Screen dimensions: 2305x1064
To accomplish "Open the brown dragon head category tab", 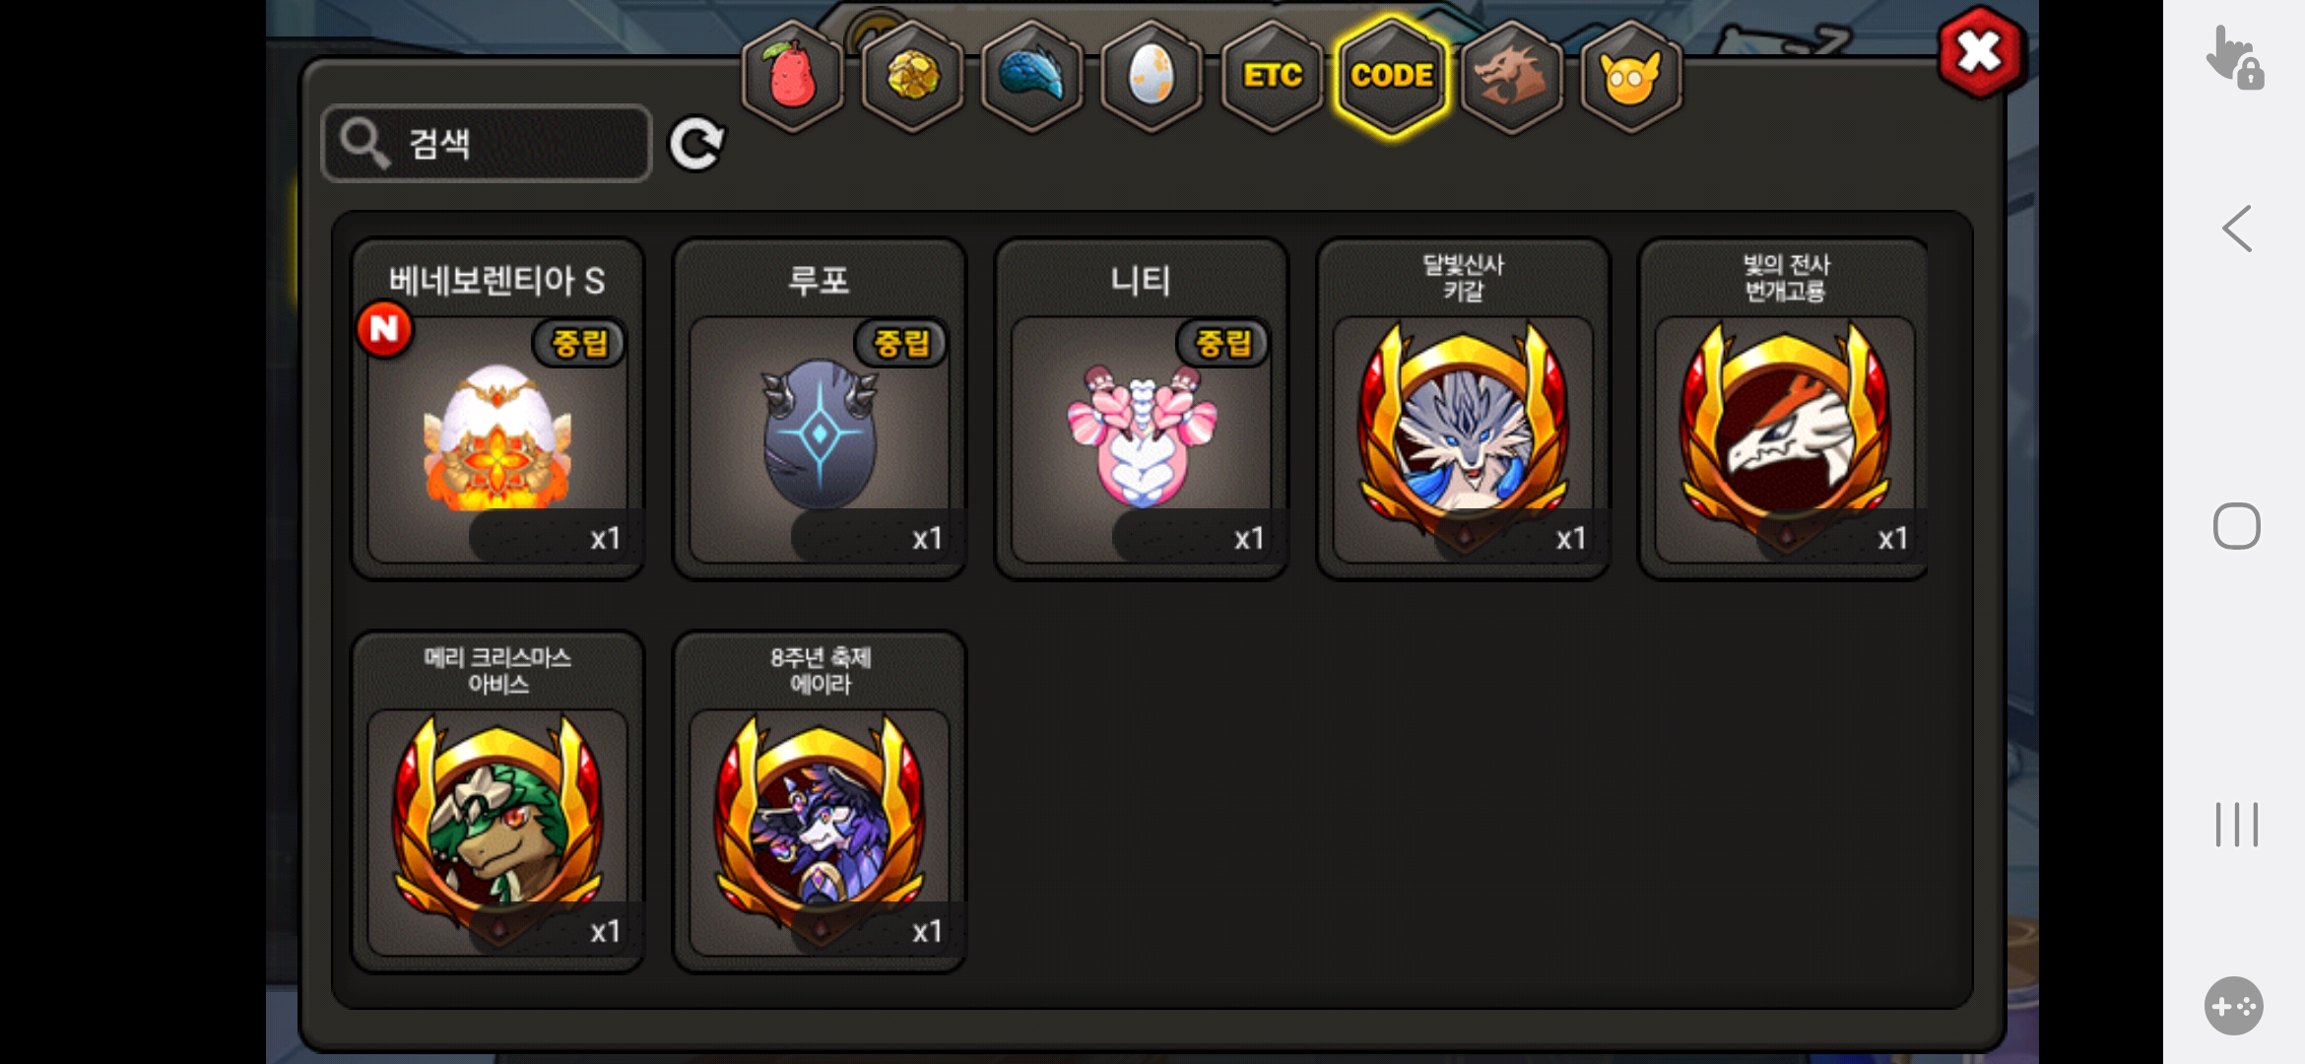I will click(1511, 76).
